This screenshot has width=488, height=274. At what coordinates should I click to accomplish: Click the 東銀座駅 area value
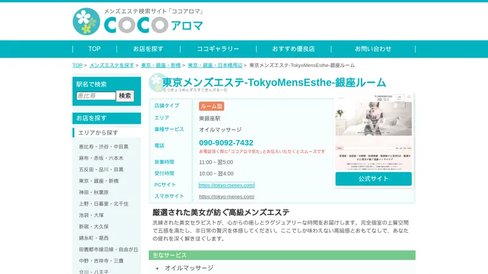tap(210, 118)
